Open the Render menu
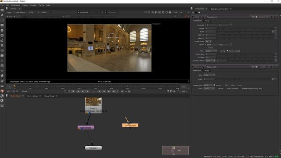The height and width of the screenshot is (158, 281). tap(33, 5)
